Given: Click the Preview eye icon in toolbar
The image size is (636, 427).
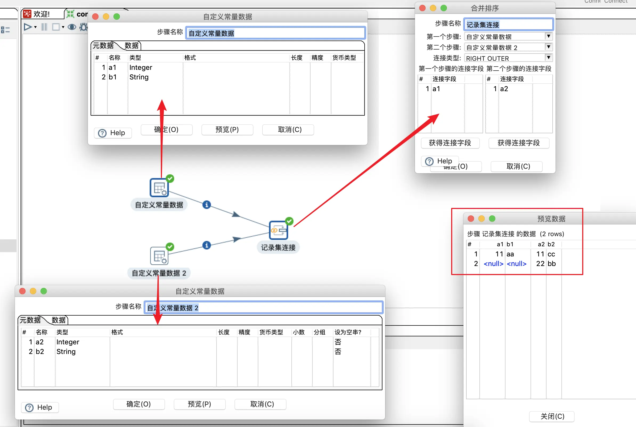Looking at the screenshot, I should coord(72,27).
